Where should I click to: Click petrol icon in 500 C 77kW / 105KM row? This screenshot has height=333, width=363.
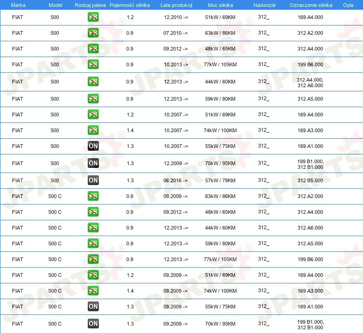93,259
